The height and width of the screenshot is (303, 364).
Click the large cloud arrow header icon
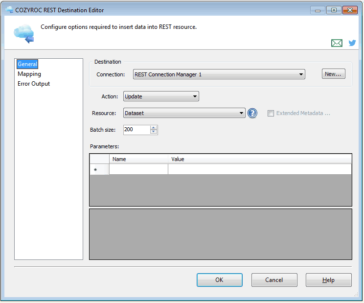click(24, 34)
